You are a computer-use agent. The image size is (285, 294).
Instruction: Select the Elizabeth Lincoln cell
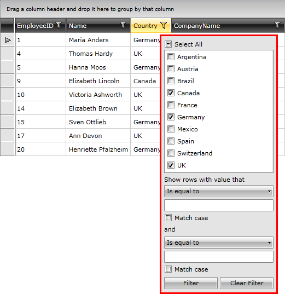[x=98, y=81]
